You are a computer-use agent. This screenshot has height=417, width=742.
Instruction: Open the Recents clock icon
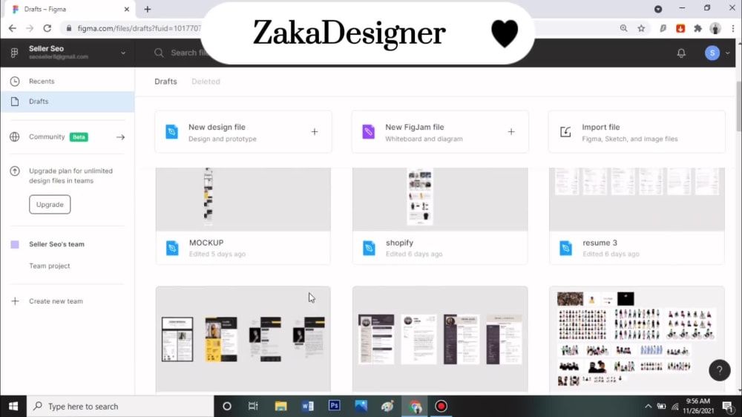(x=15, y=82)
